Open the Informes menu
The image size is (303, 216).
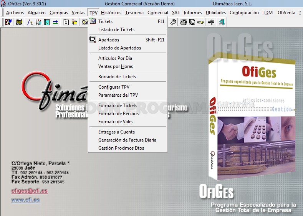[193, 13]
